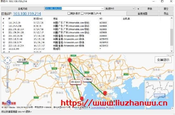Clear results with the 清空 button
This screenshot has height=115, width=175.
166,9
